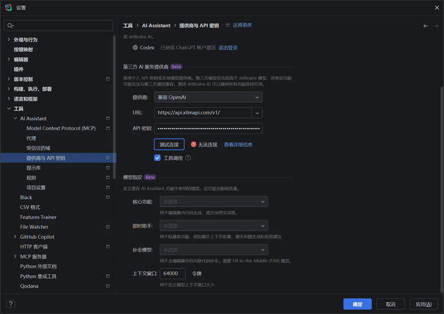The width and height of the screenshot is (444, 314).
Task: Click the API 密钥 password field
Action: [x=208, y=129]
